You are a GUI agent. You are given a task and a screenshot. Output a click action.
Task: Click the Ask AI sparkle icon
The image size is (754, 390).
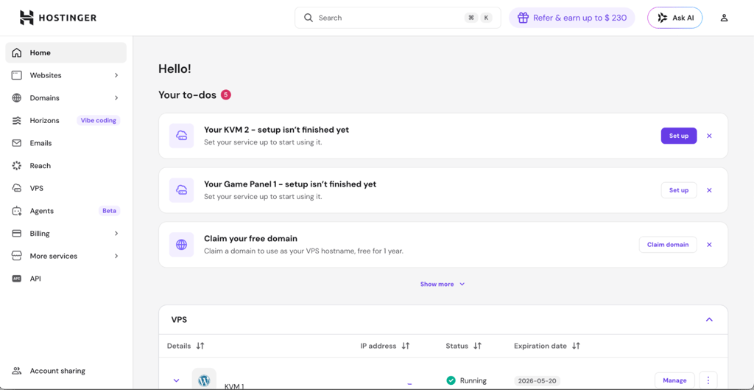(662, 18)
